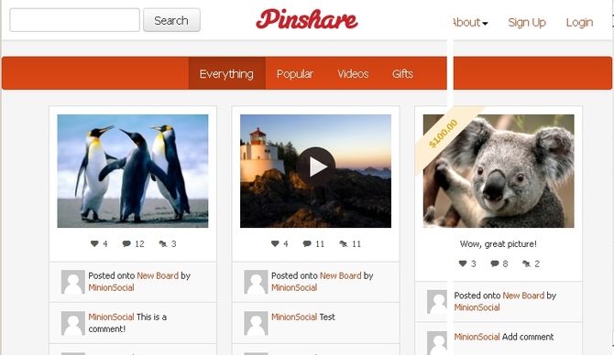
Task: Click repin icon on koala pin
Action: 526,264
